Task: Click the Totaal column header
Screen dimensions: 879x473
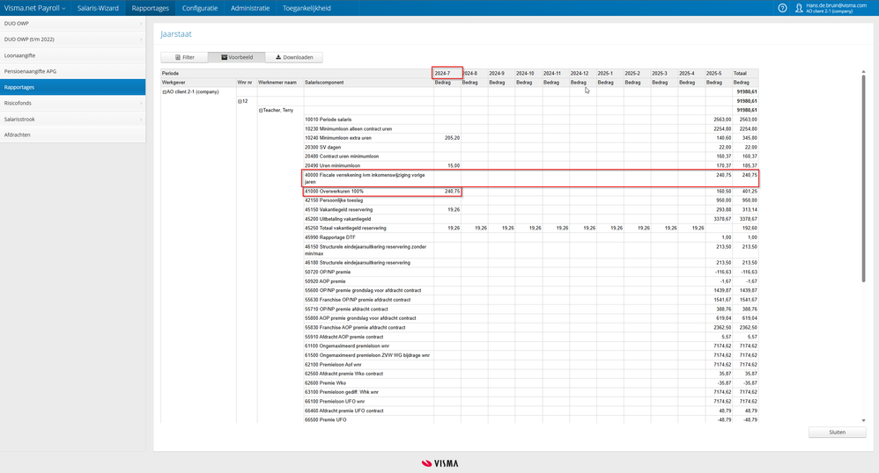Action: point(740,73)
